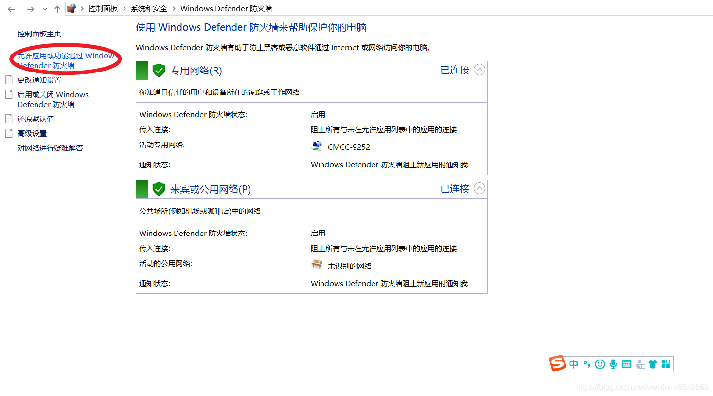The image size is (713, 396).
Task: Click 已连接 status in 专用网络 header
Action: (455, 70)
